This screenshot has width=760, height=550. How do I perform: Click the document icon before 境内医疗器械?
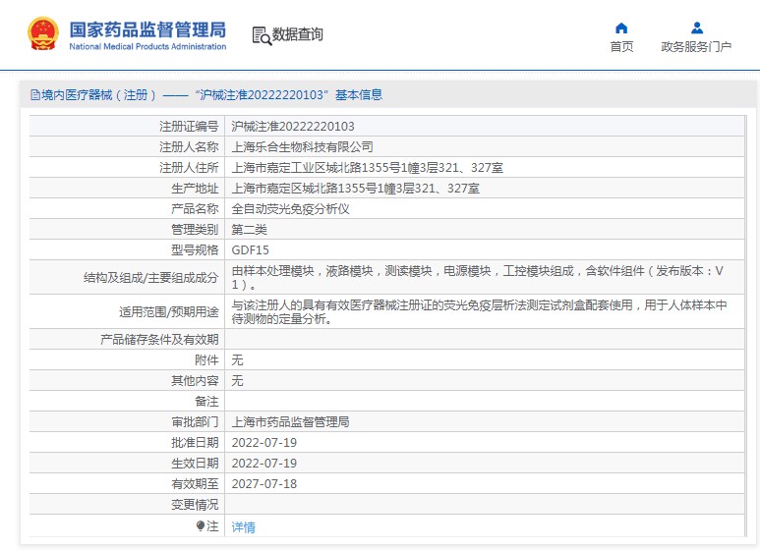(x=34, y=95)
